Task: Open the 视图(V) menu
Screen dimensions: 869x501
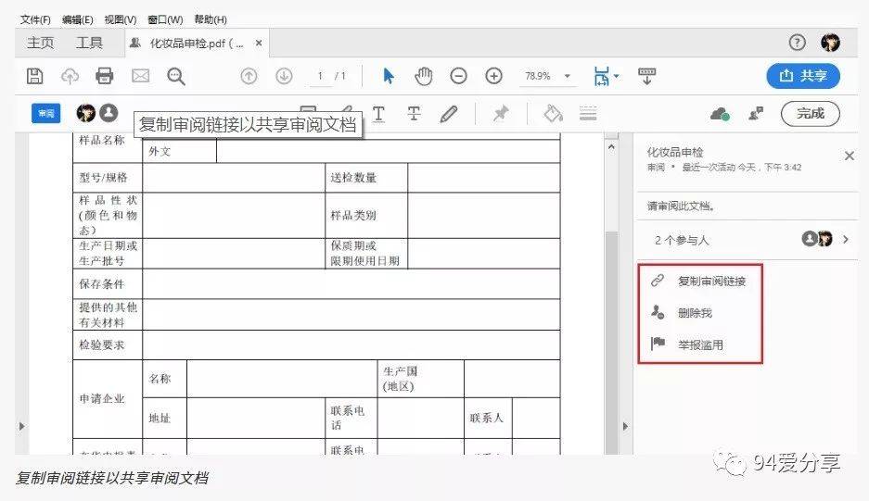Action: click(121, 20)
